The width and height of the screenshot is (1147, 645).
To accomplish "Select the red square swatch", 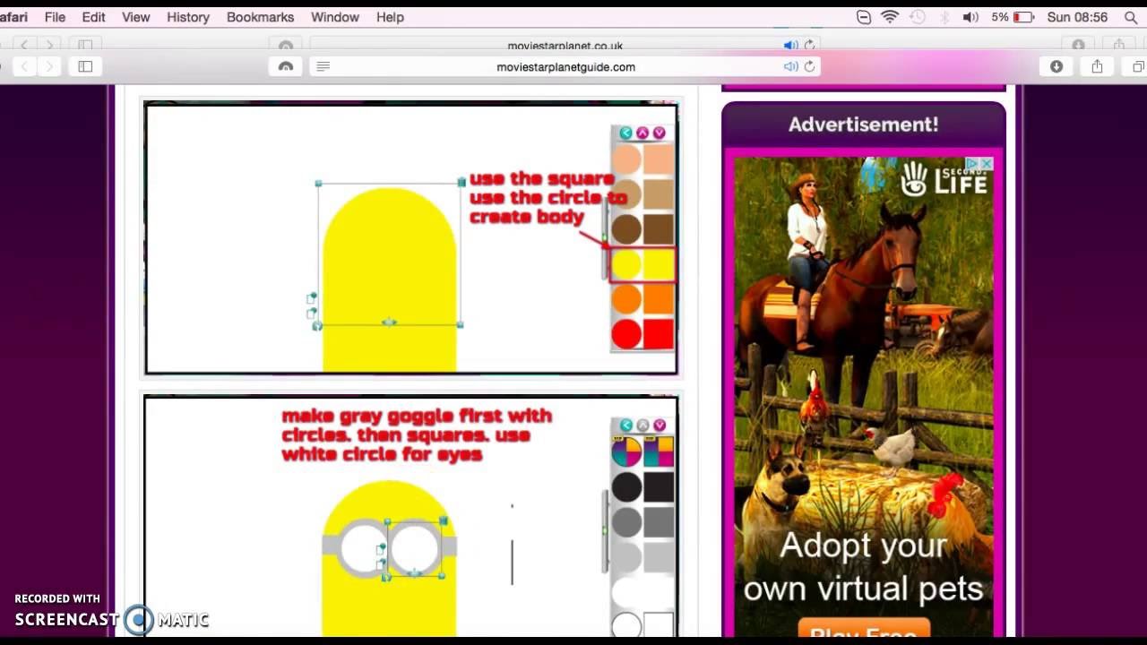I will click(659, 334).
